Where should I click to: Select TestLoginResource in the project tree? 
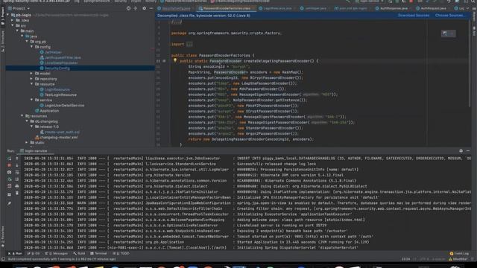(60, 95)
